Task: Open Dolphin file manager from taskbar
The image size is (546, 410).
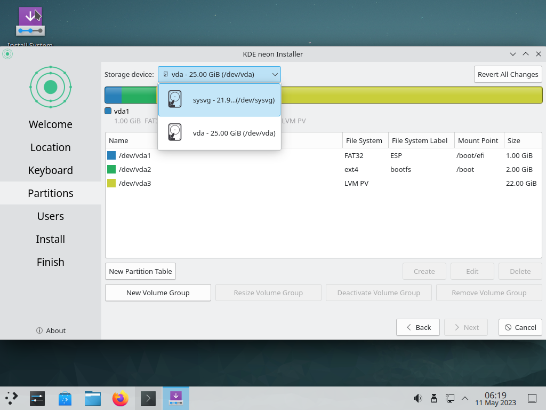Action: [93, 398]
